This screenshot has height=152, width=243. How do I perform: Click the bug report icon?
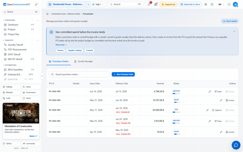click(206, 4)
